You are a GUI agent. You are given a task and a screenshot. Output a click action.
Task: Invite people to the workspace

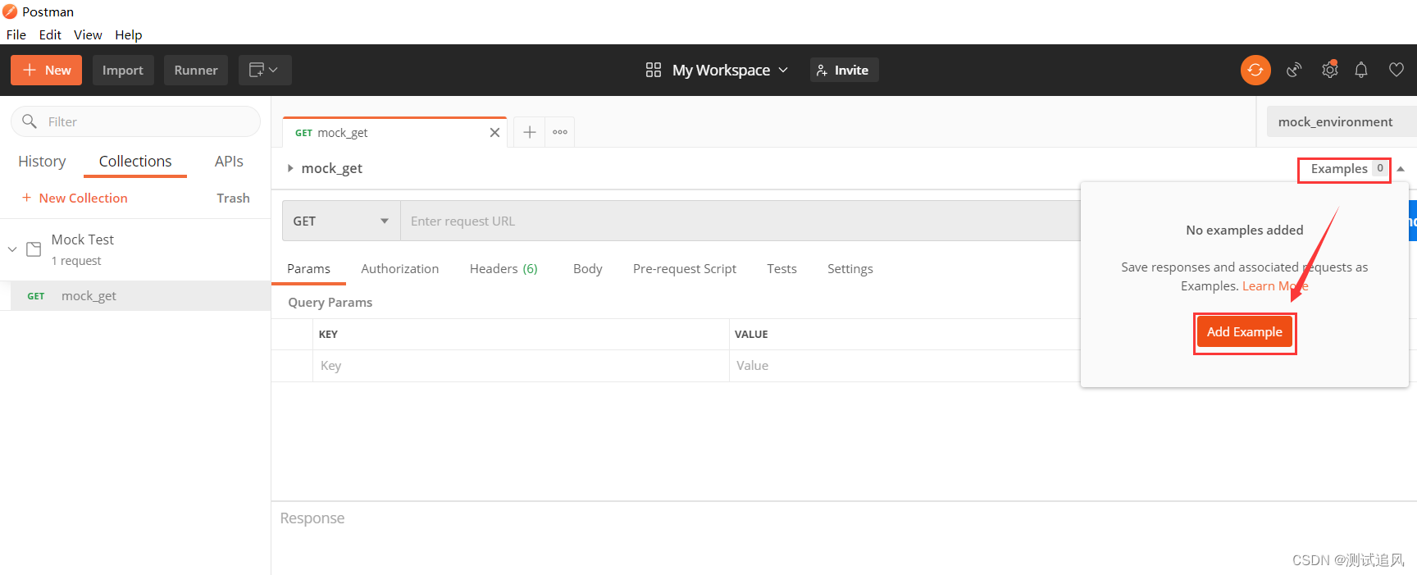844,71
